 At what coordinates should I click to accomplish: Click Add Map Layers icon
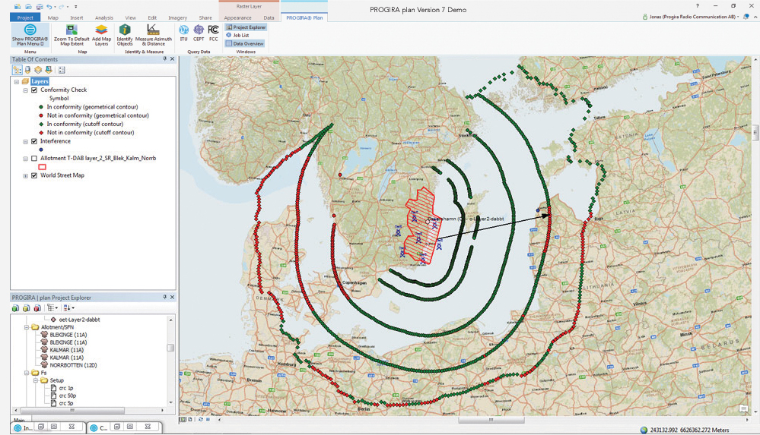pos(101,30)
